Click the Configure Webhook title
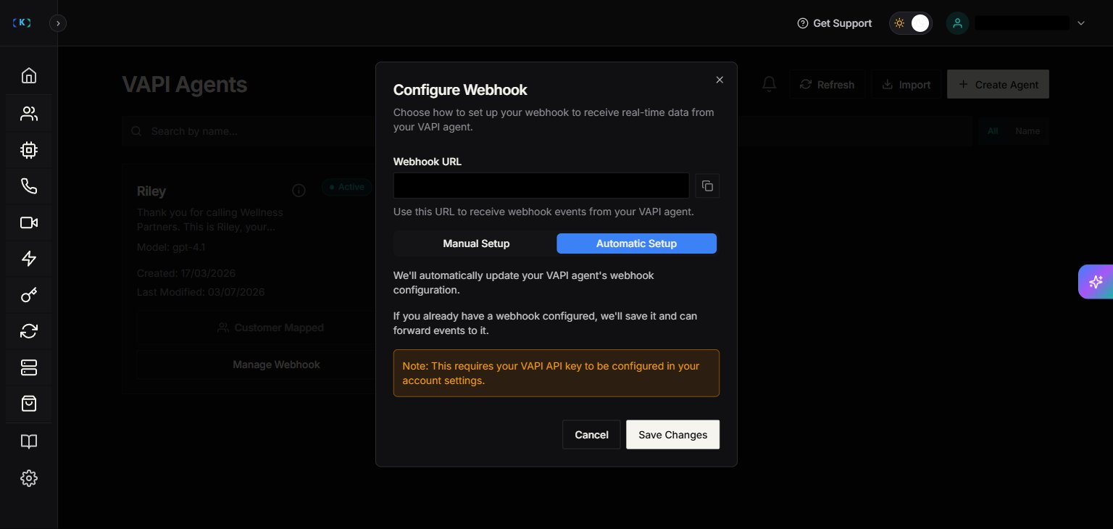The image size is (1113, 529). (x=460, y=90)
